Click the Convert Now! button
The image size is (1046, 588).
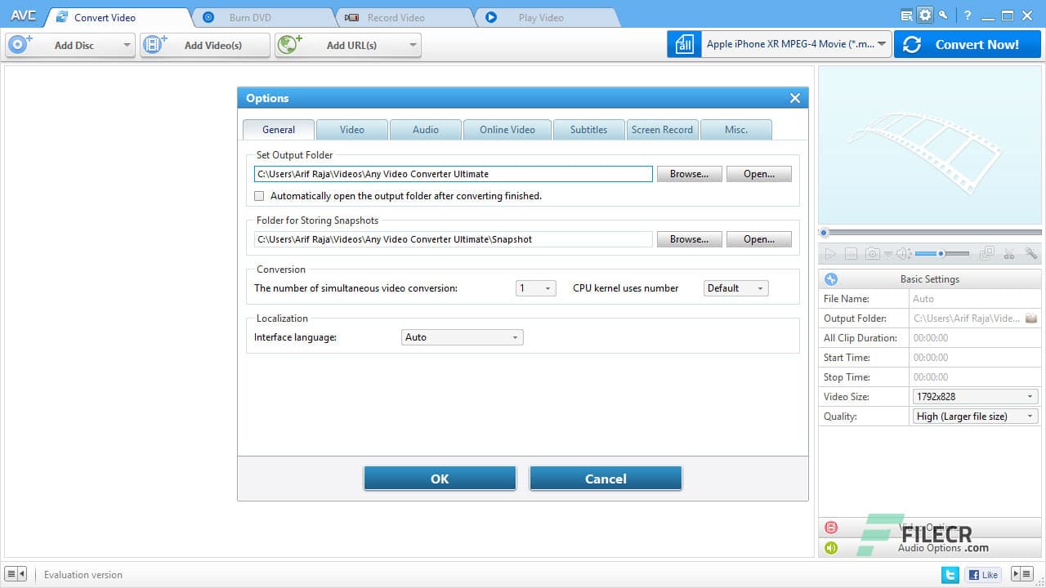pyautogui.click(x=968, y=44)
